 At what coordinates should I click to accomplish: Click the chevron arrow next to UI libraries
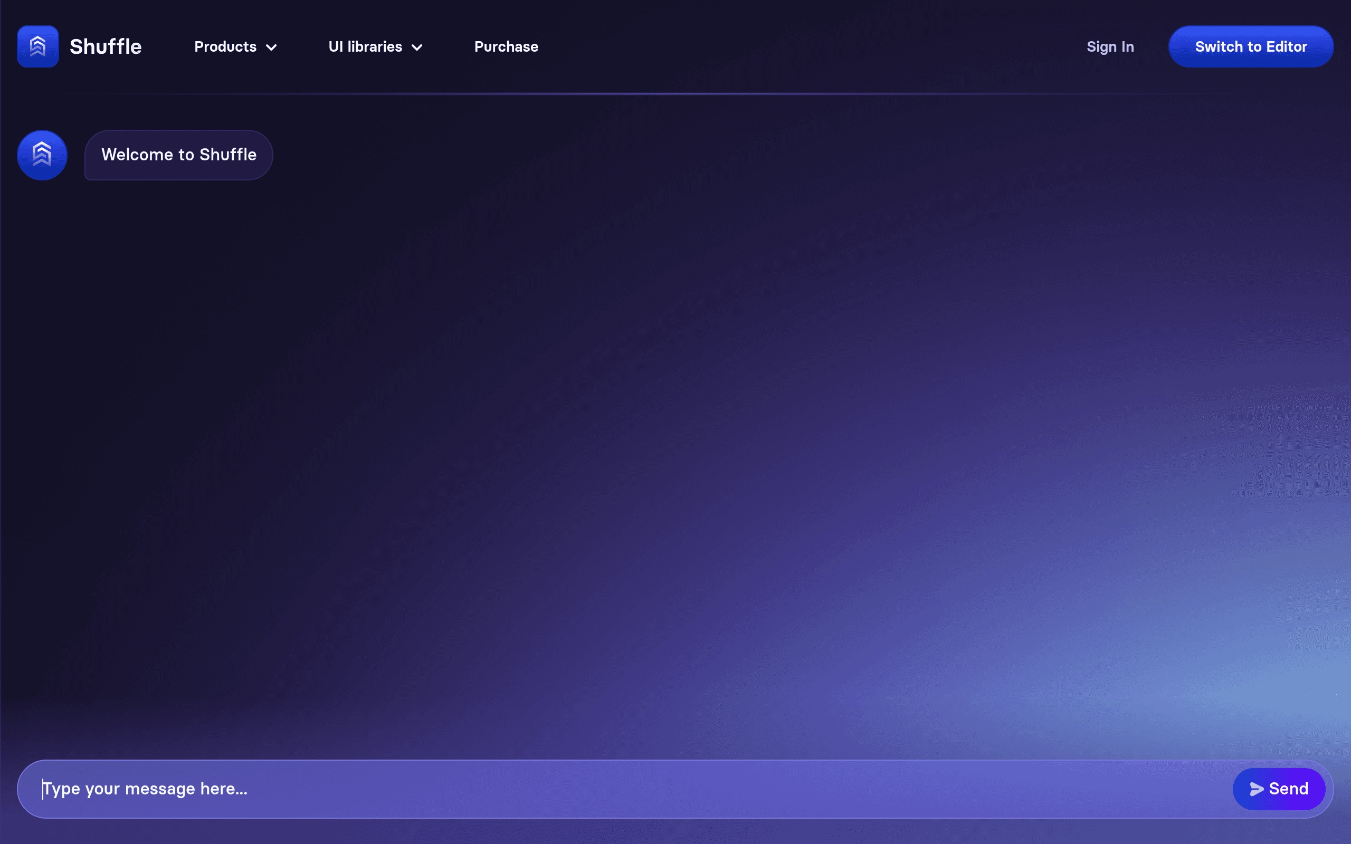tap(416, 47)
